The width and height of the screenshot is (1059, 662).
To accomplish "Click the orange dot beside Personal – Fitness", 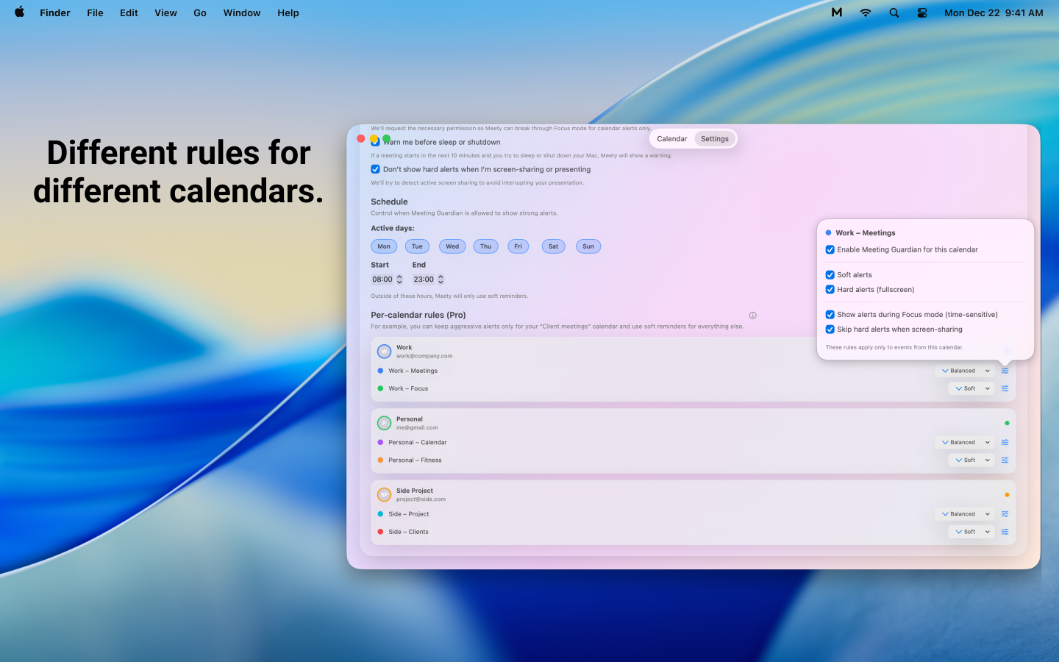I will pos(380,460).
